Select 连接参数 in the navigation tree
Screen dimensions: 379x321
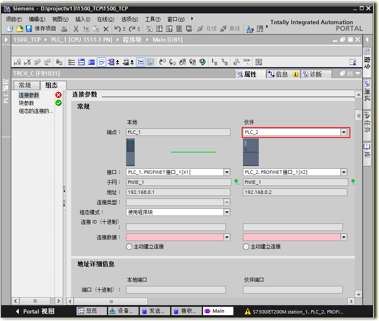click(29, 95)
